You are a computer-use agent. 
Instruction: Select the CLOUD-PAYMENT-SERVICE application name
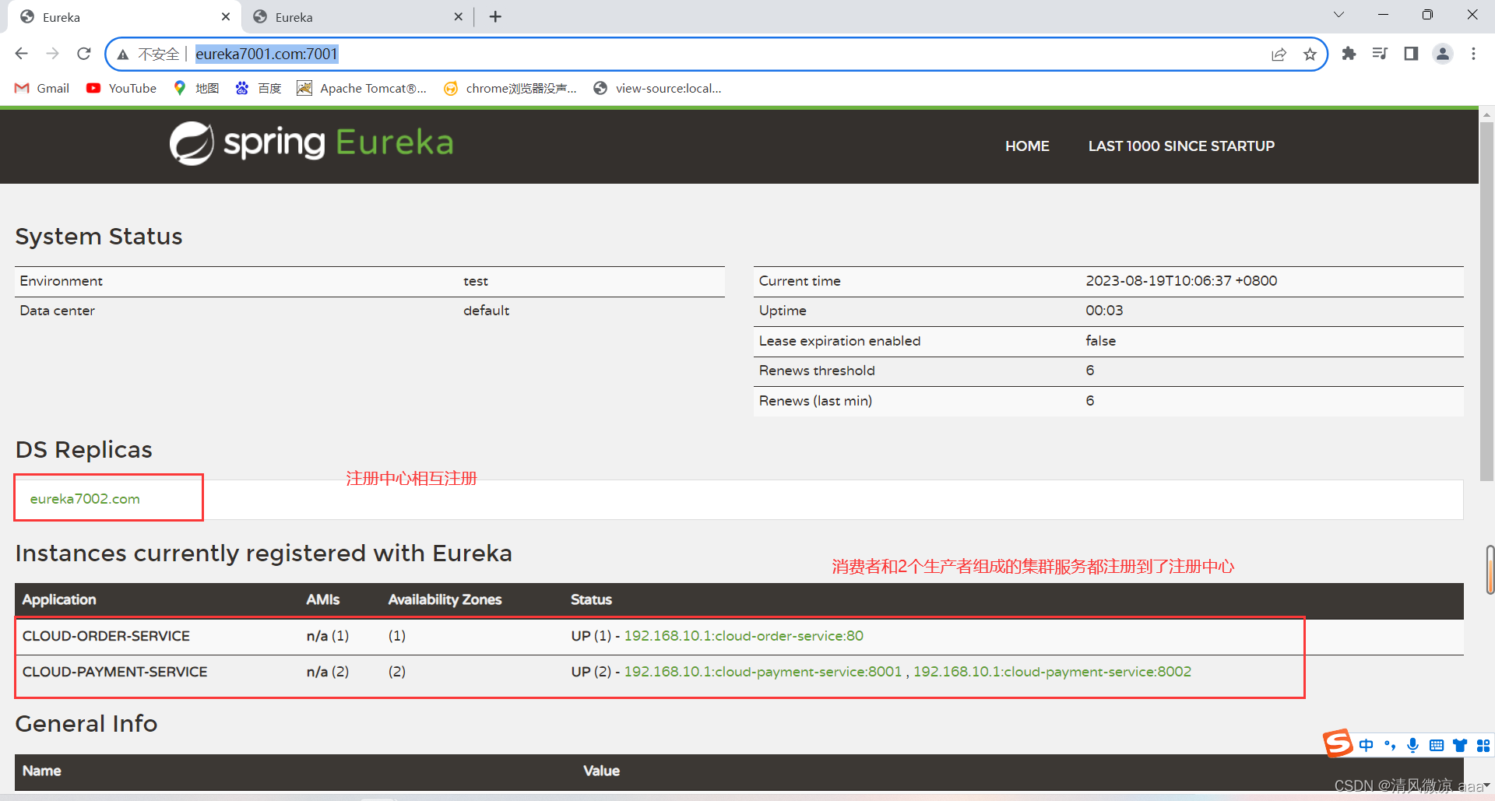(x=114, y=672)
